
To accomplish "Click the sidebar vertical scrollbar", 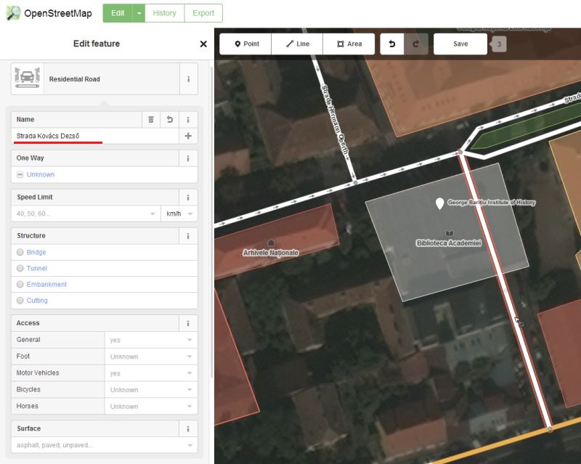I will [211, 222].
